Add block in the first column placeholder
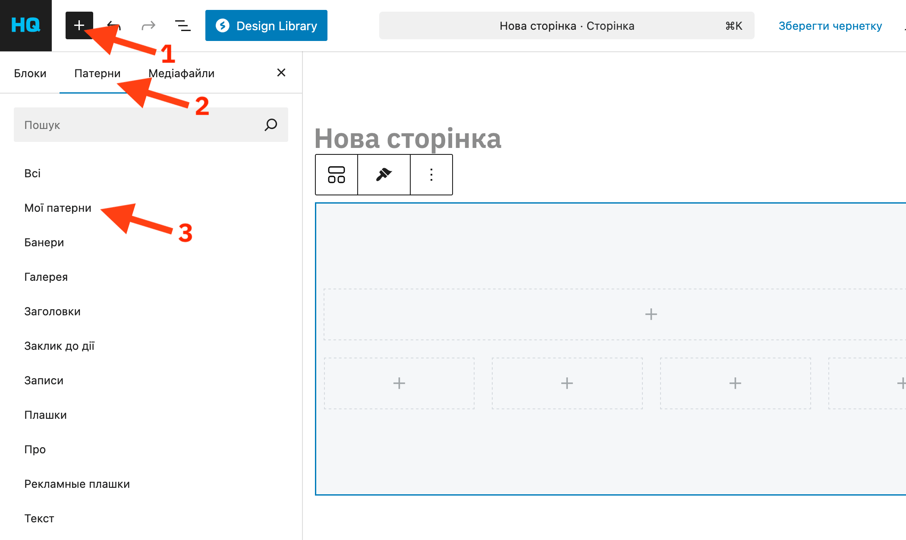 pyautogui.click(x=399, y=383)
